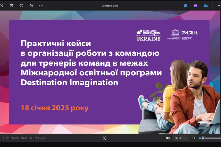Click the actual size icon near zoom percent

pyautogui.click(x=168, y=138)
